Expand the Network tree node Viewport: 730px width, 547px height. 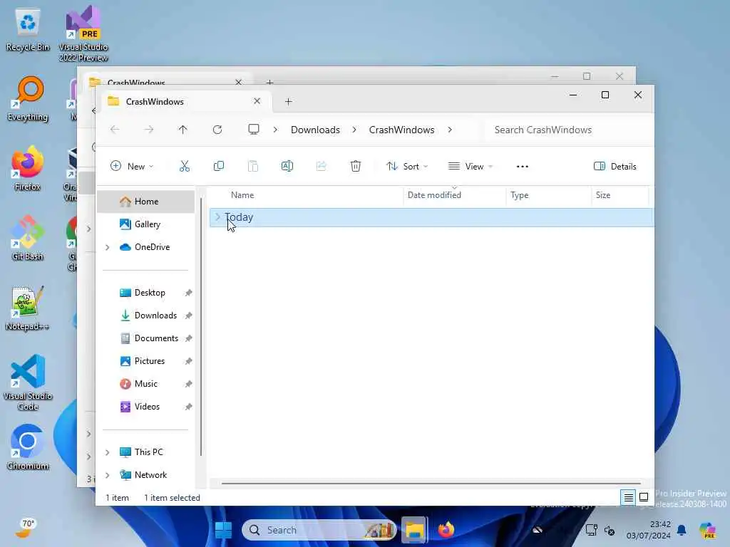(x=108, y=475)
